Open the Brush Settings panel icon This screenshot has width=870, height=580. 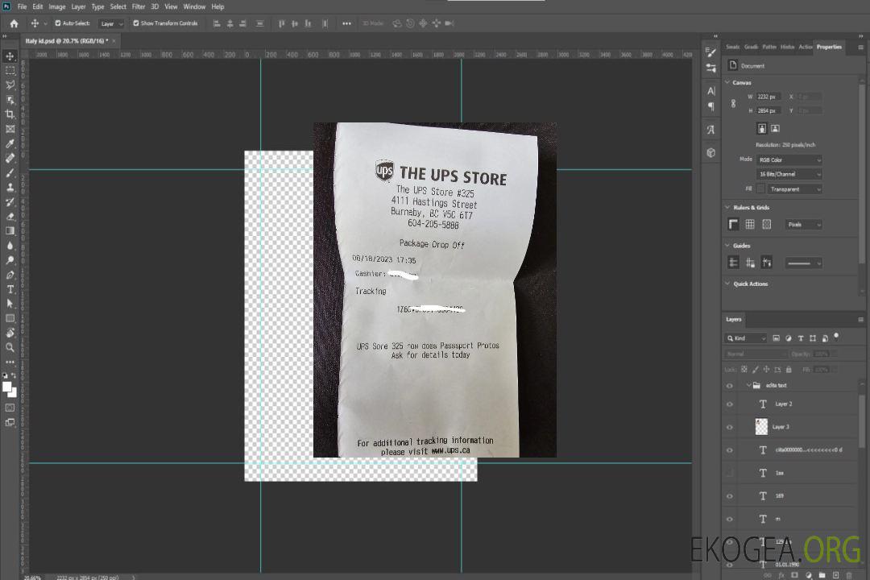pyautogui.click(x=711, y=52)
